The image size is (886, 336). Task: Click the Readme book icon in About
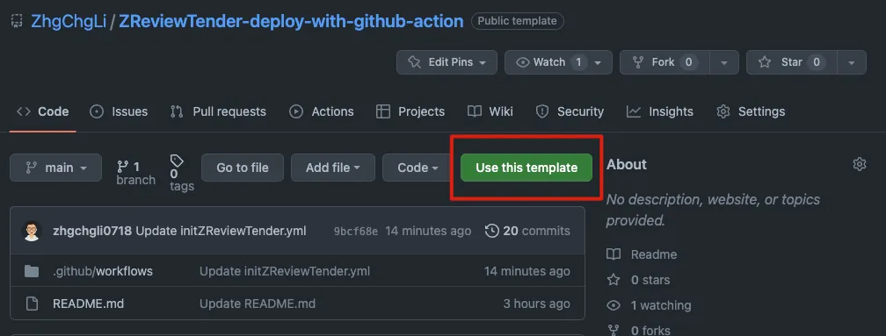(614, 254)
